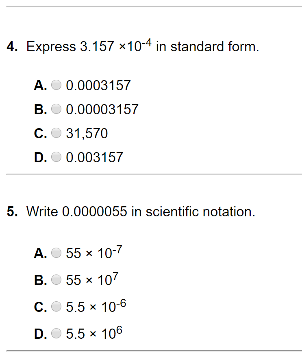
Task: Choose the radio button for 55 × 10⁷
Action: coord(57,281)
